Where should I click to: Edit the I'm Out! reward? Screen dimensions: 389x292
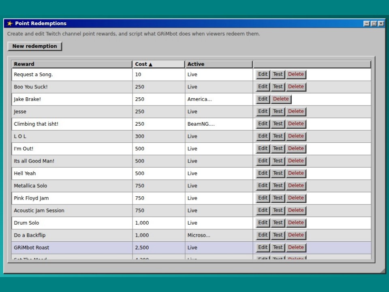263,148
